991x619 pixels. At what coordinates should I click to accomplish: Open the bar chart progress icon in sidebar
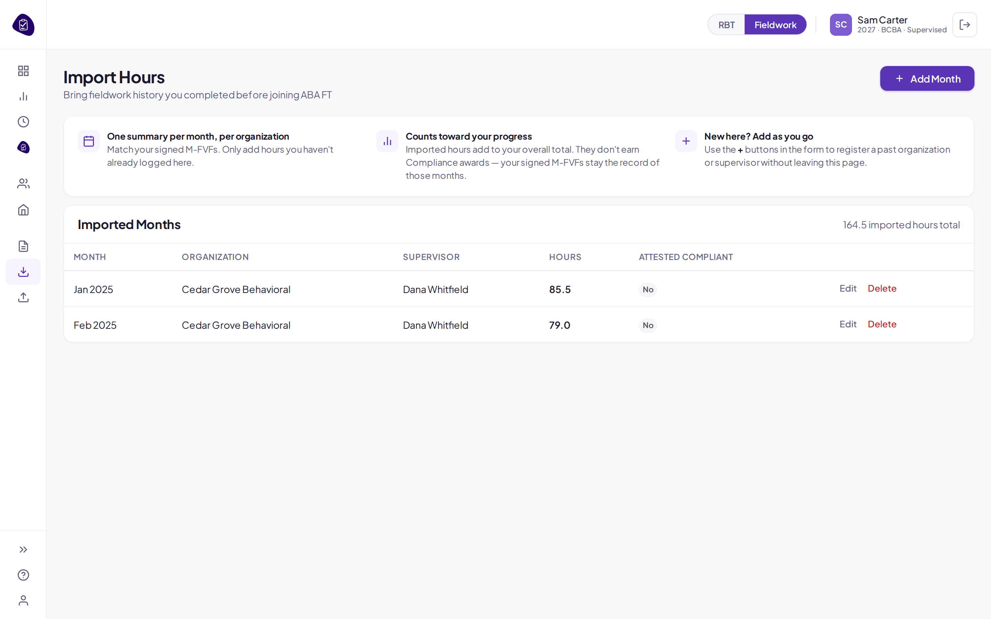(x=23, y=96)
